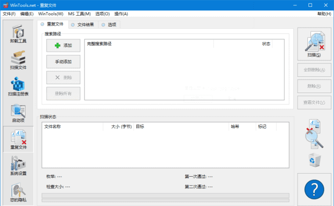Select the 重复文件 duplicate files sidebar tool
The width and height of the screenshot is (334, 206).
pyautogui.click(x=18, y=140)
